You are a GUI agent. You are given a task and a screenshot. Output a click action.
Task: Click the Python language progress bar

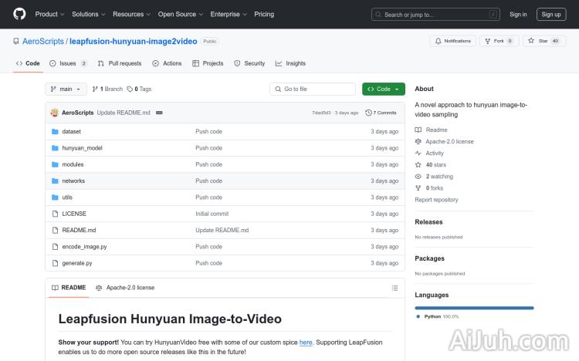pos(474,308)
